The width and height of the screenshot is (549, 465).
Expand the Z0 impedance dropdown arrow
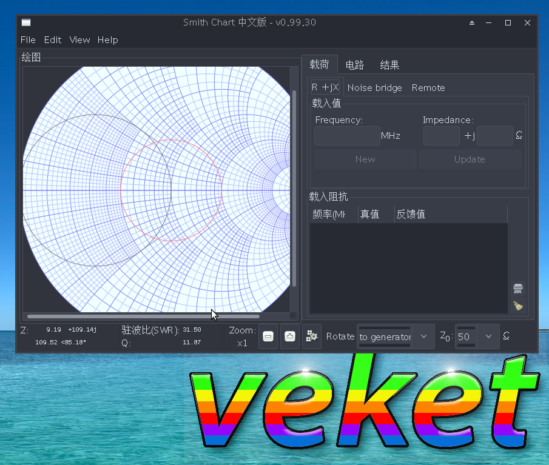489,336
